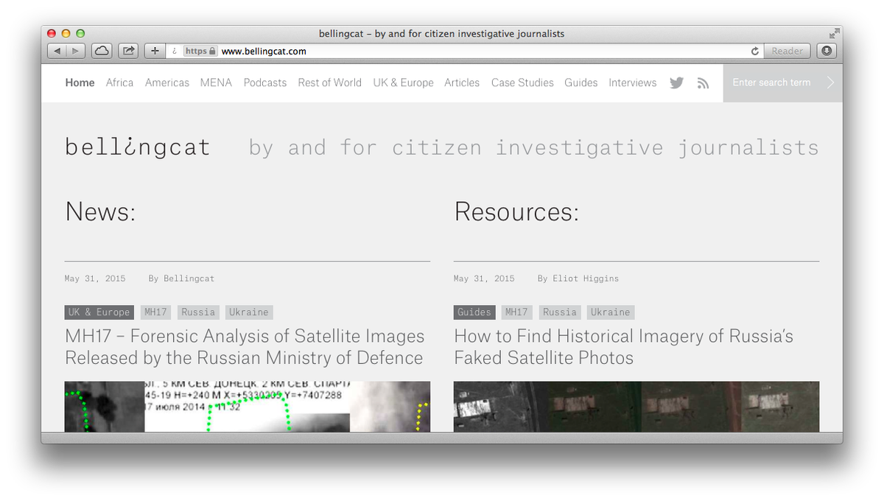
Task: Open author link By Bellingcat
Action: tap(181, 278)
